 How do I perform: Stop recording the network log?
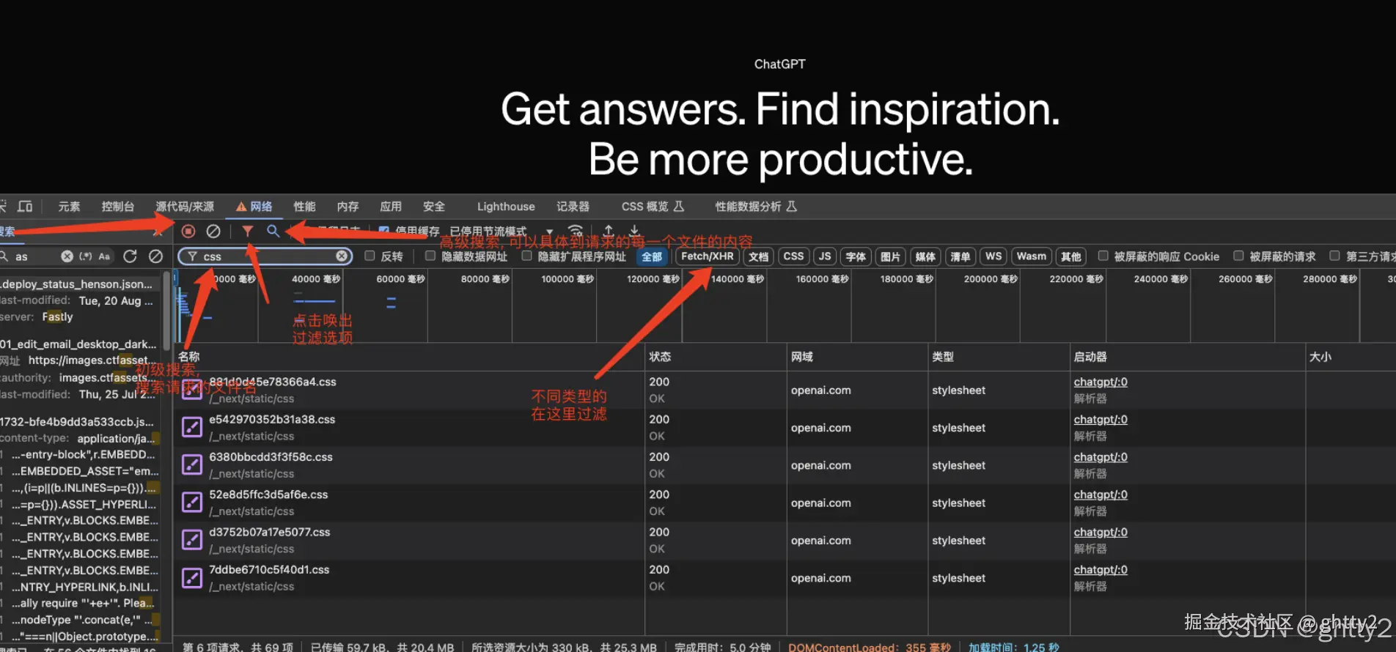click(188, 231)
